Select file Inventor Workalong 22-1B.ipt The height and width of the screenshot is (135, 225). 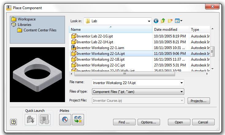pyautogui.click(x=101, y=59)
